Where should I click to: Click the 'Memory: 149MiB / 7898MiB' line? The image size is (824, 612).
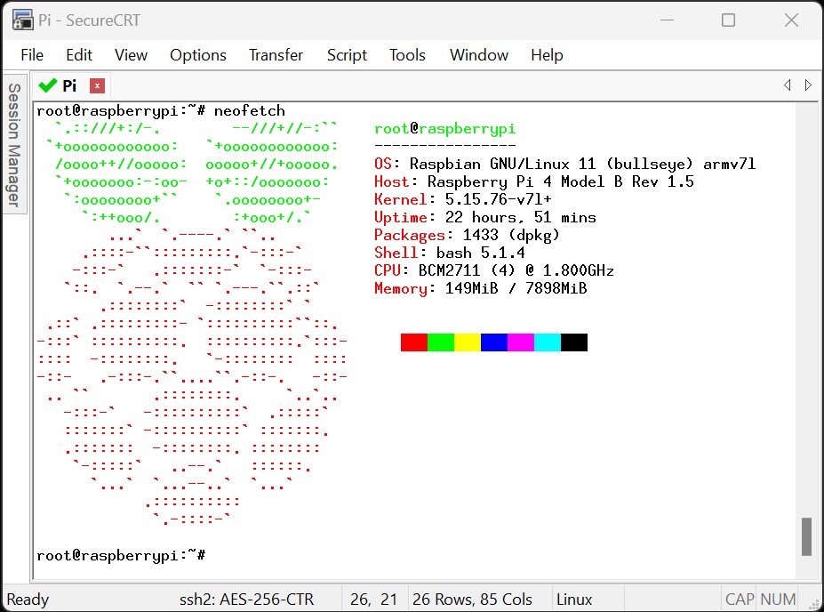480,288
